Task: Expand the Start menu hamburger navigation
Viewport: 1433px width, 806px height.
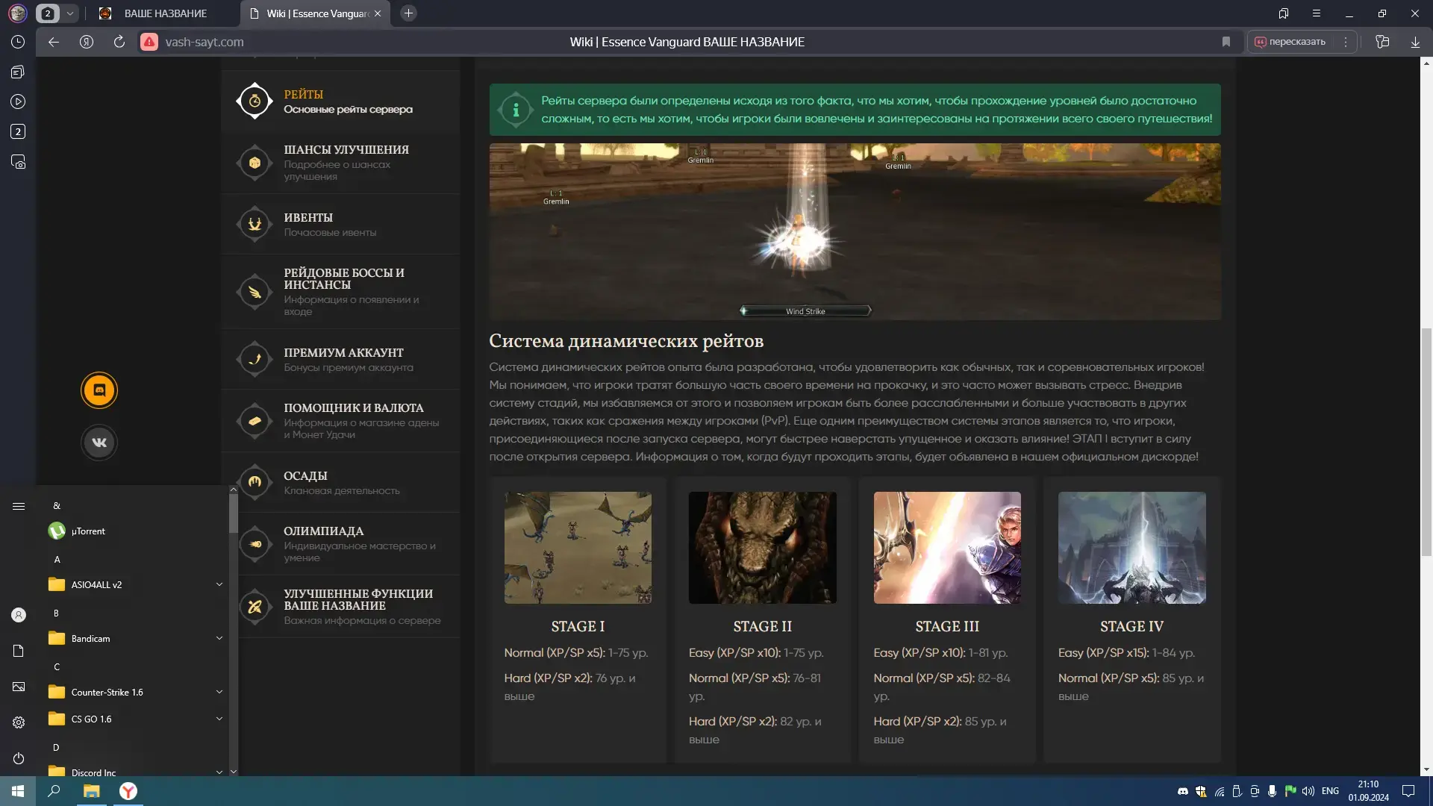Action: [x=19, y=506]
